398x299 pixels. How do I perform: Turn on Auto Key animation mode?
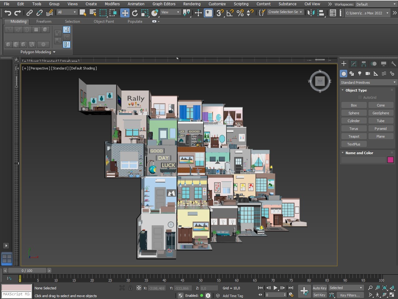click(320, 288)
